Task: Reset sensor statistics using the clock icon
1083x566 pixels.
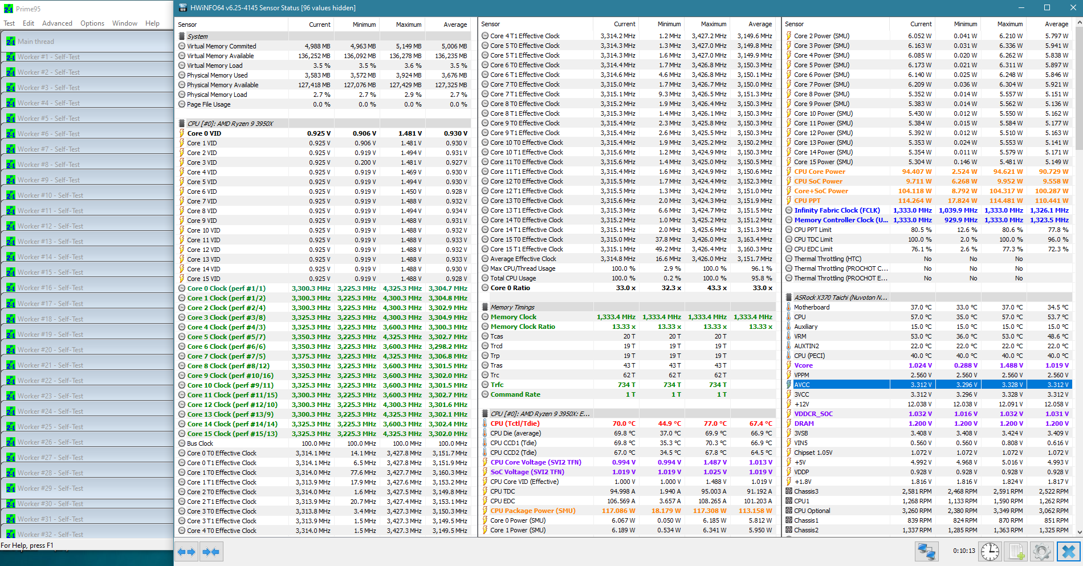Action: (990, 552)
